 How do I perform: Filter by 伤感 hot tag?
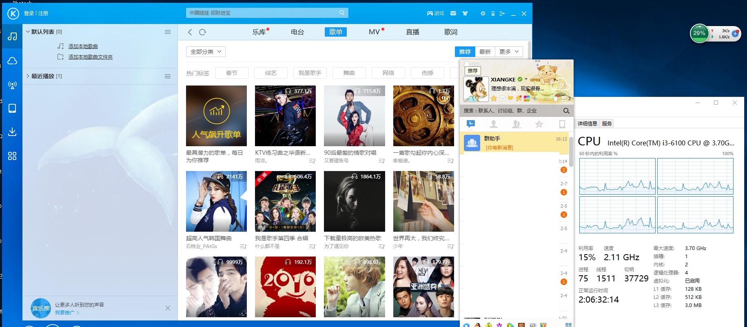click(x=428, y=73)
